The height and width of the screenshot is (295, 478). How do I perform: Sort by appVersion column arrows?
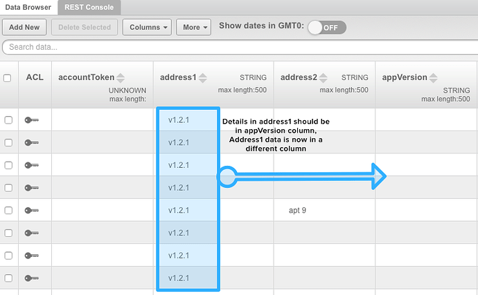(433, 78)
